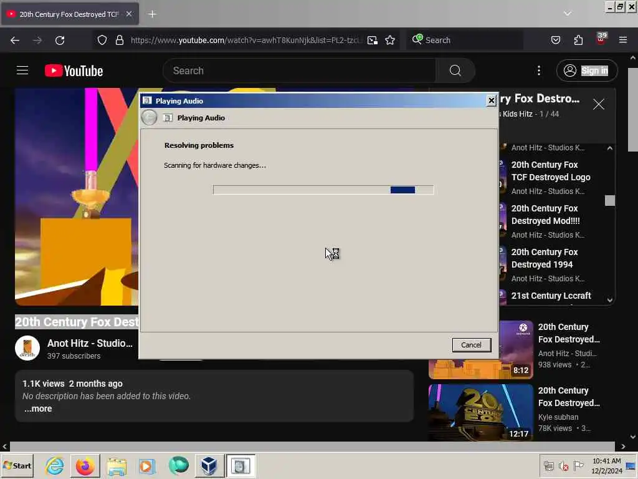Open the taskbar clock showing 10:41 AM
The height and width of the screenshot is (479, 638).
607,466
